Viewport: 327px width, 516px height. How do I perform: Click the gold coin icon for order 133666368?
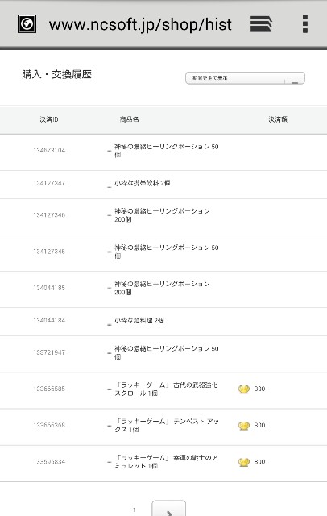[x=243, y=426]
